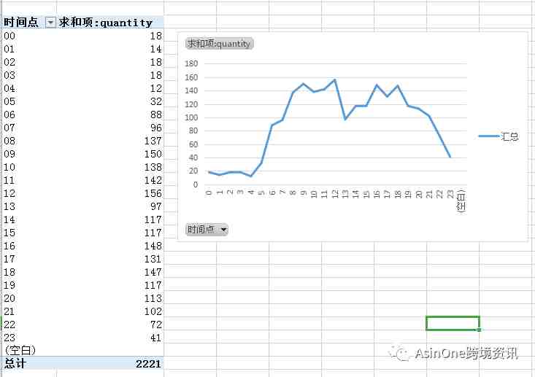The width and height of the screenshot is (535, 377).
Task: Select the value 41 for hour 23
Action: [156, 338]
